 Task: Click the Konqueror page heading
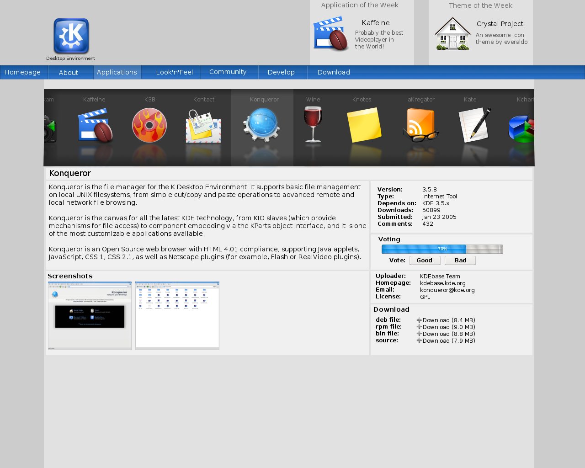tap(70, 173)
